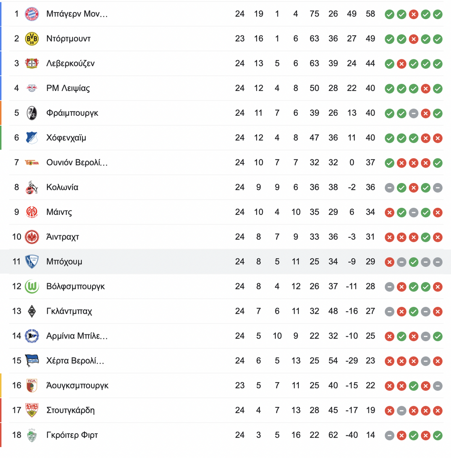Click Freiburg's grey draw indicator in form
This screenshot has width=451, height=458.
pyautogui.click(x=413, y=113)
